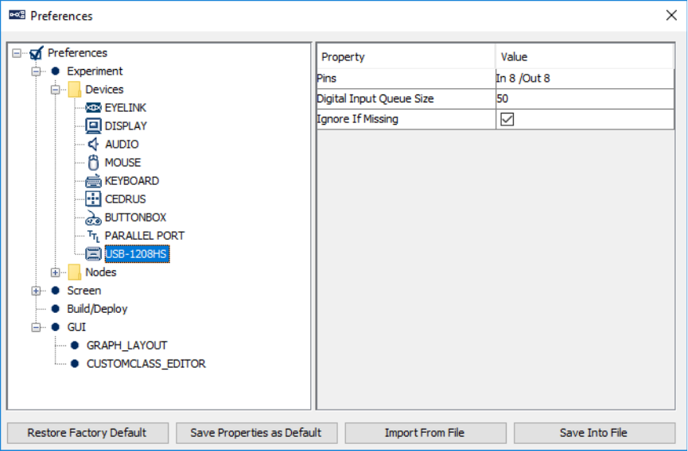Click the KEYBOARD device icon
The width and height of the screenshot is (688, 451).
[93, 181]
